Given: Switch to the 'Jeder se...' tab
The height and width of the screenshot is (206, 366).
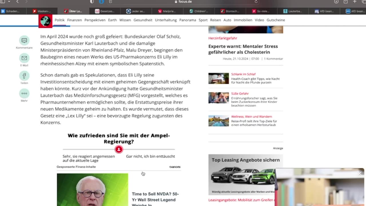Looking at the screenshot, I should 136,11.
